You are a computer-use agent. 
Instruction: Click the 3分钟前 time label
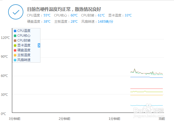click(15, 119)
